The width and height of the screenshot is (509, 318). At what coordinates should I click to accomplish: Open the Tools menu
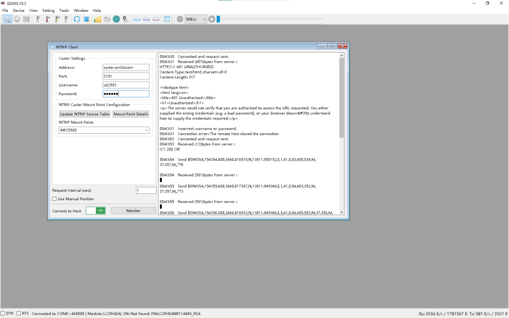tap(64, 10)
